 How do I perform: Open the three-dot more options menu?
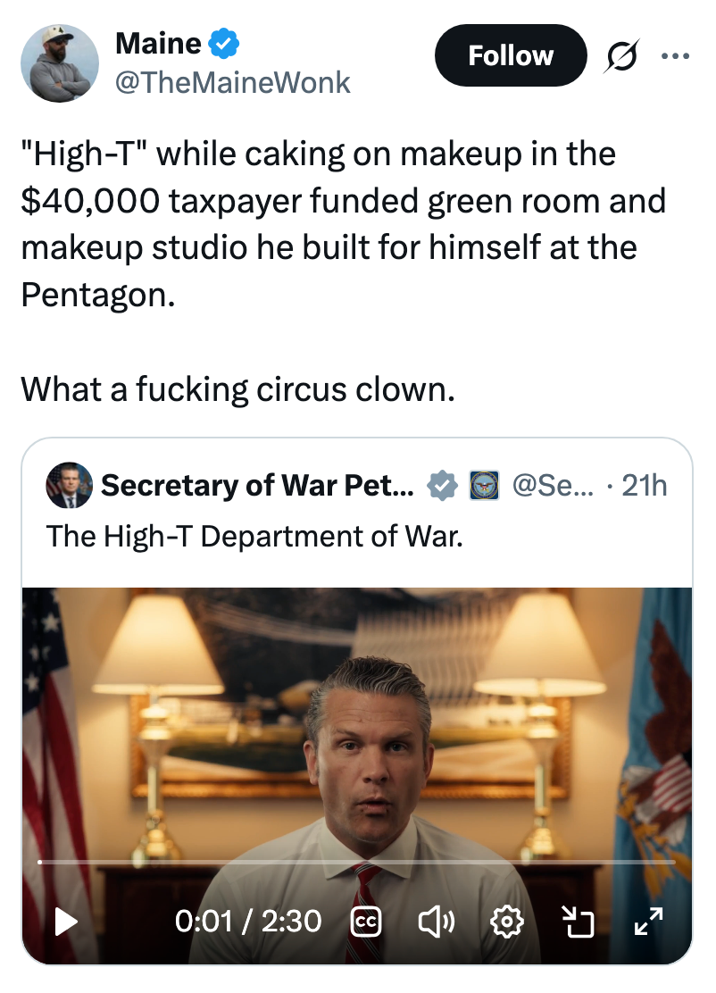pyautogui.click(x=675, y=56)
